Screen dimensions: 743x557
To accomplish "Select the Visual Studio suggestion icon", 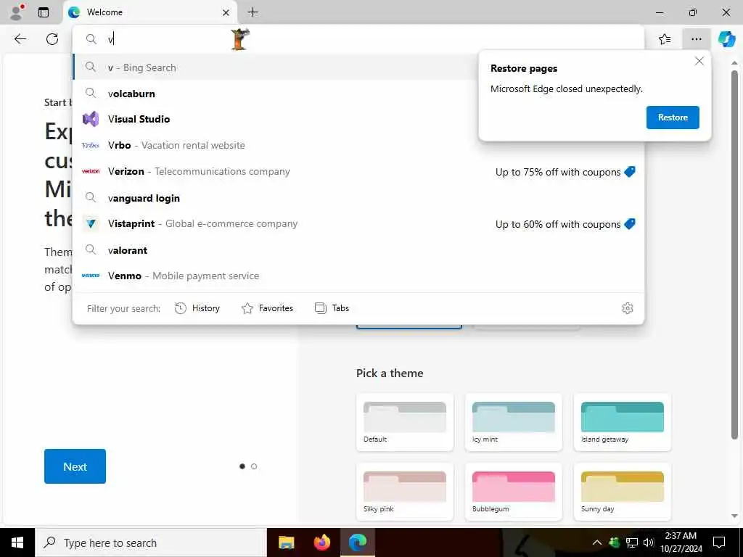I will pos(91,119).
